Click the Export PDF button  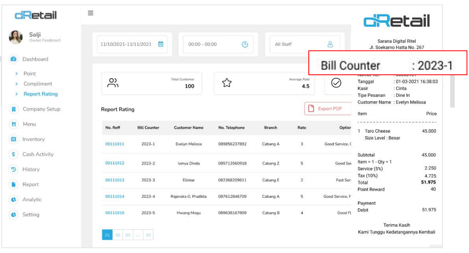coord(328,109)
